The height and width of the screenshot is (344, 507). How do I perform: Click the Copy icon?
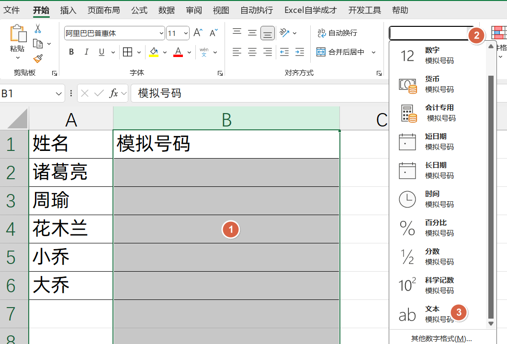[38, 44]
